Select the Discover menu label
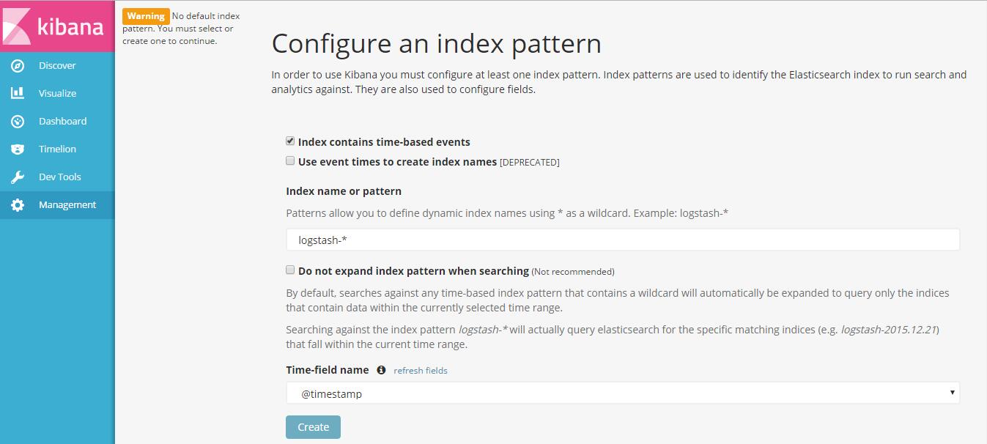 point(57,66)
